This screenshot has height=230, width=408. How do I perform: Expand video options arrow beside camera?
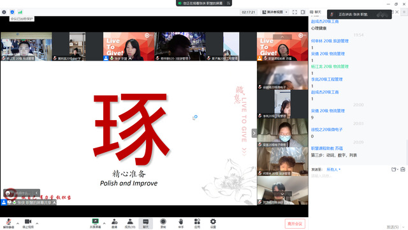point(37,224)
